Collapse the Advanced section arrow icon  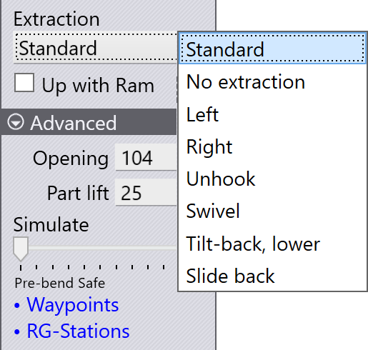[x=16, y=122]
